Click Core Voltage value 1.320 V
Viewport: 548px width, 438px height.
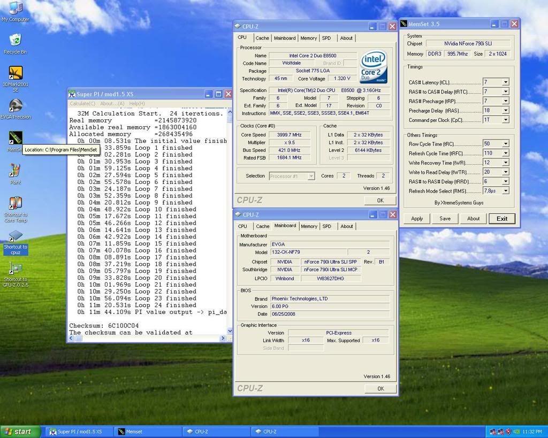coord(342,79)
